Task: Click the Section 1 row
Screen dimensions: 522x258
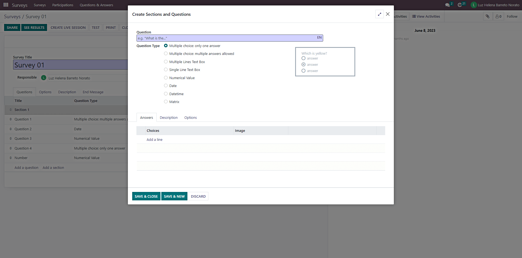Action: 66,110
